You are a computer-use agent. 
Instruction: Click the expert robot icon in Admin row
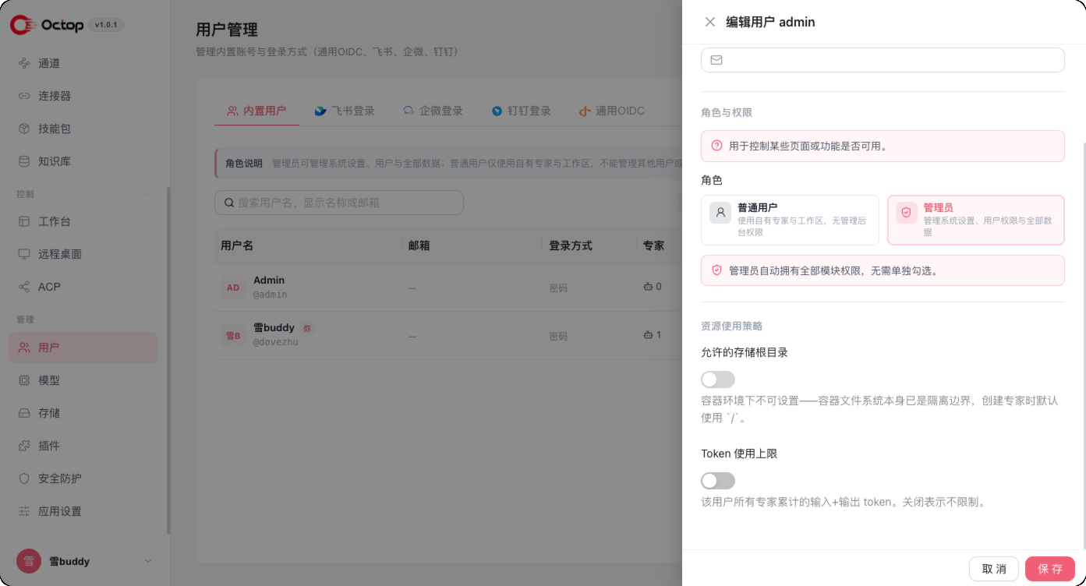(648, 287)
